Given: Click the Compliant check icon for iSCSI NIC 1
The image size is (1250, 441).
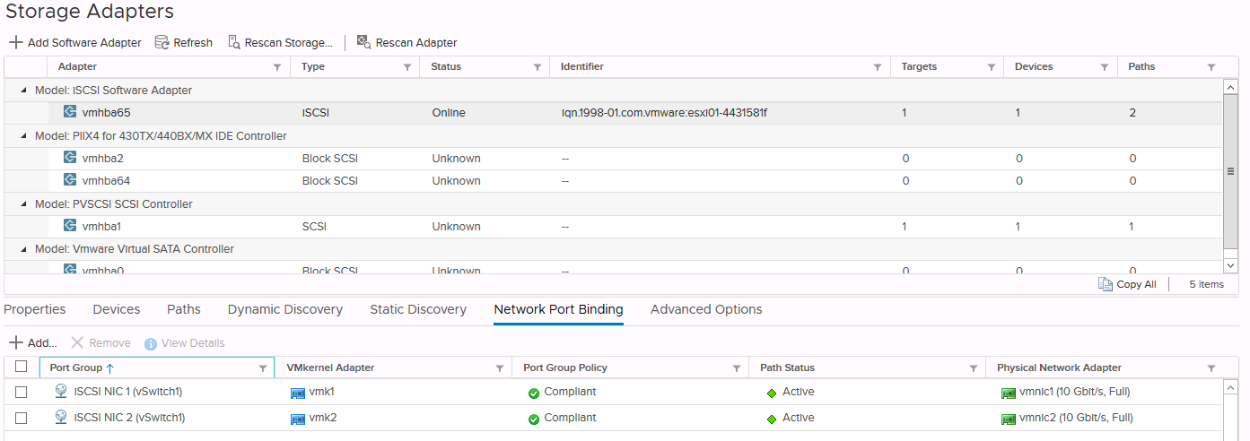Looking at the screenshot, I should [x=534, y=393].
